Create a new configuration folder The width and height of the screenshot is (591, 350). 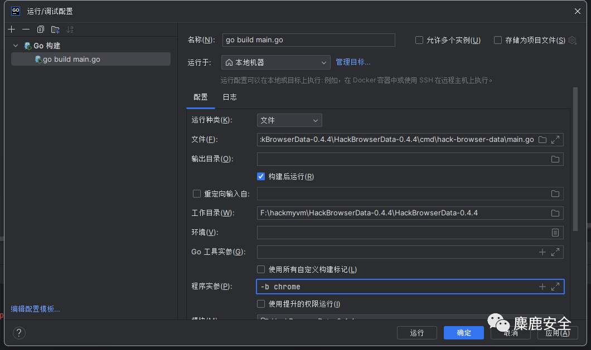click(54, 29)
